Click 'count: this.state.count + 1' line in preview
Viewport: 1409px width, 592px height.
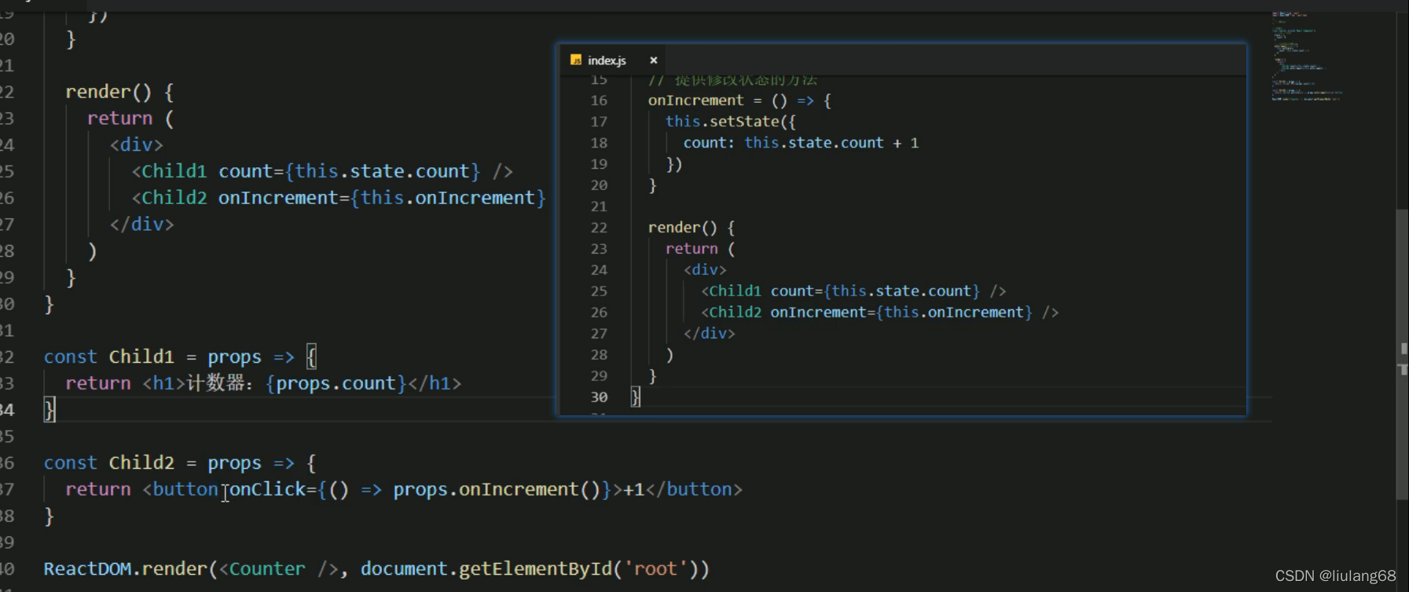[801, 143]
